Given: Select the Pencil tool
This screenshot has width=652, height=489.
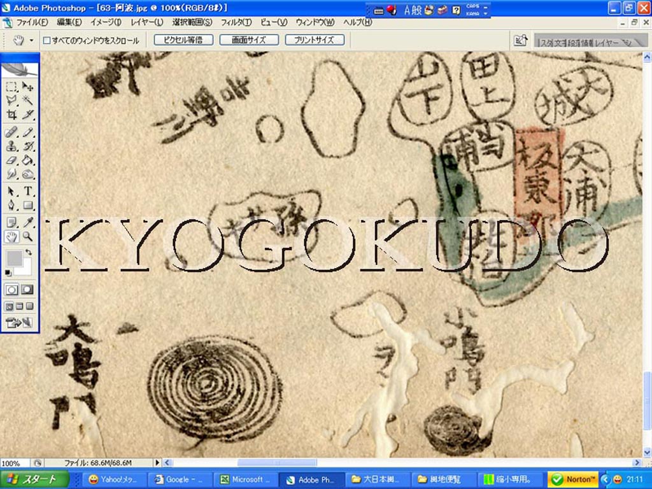Looking at the screenshot, I should [x=27, y=132].
